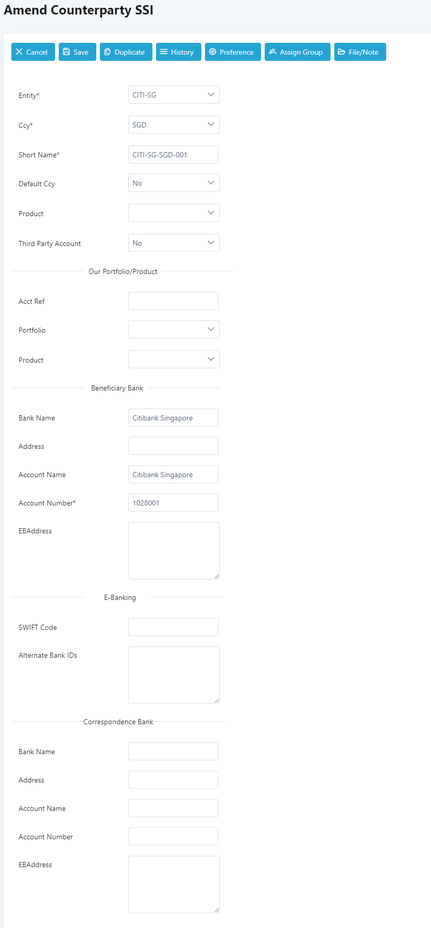Click the Alternate Bank IDs text area

pos(174,675)
